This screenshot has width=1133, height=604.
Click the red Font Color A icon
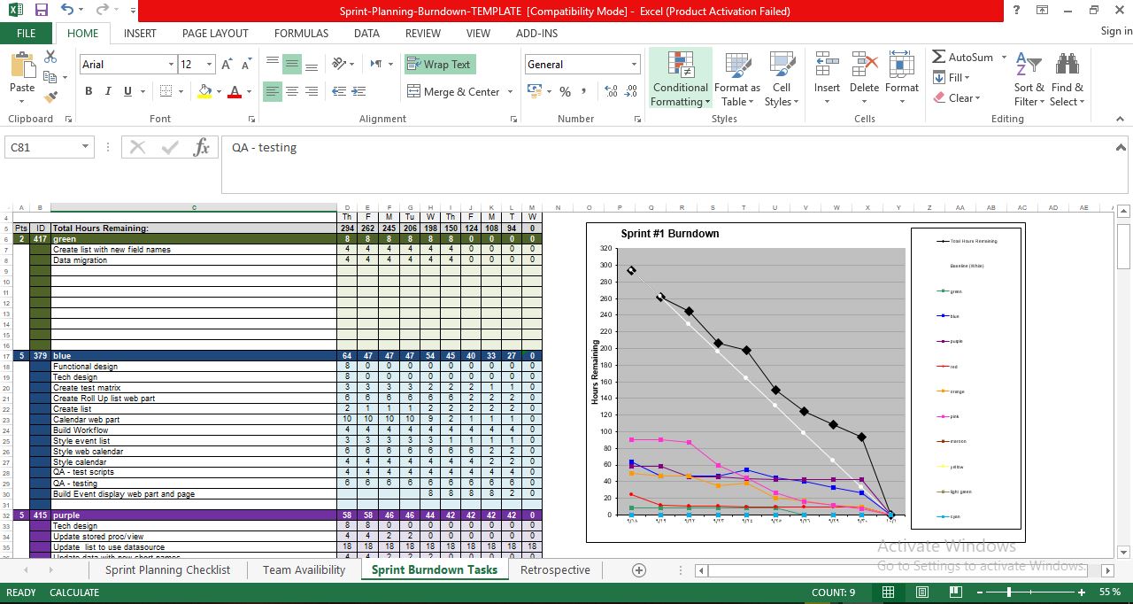click(x=234, y=91)
